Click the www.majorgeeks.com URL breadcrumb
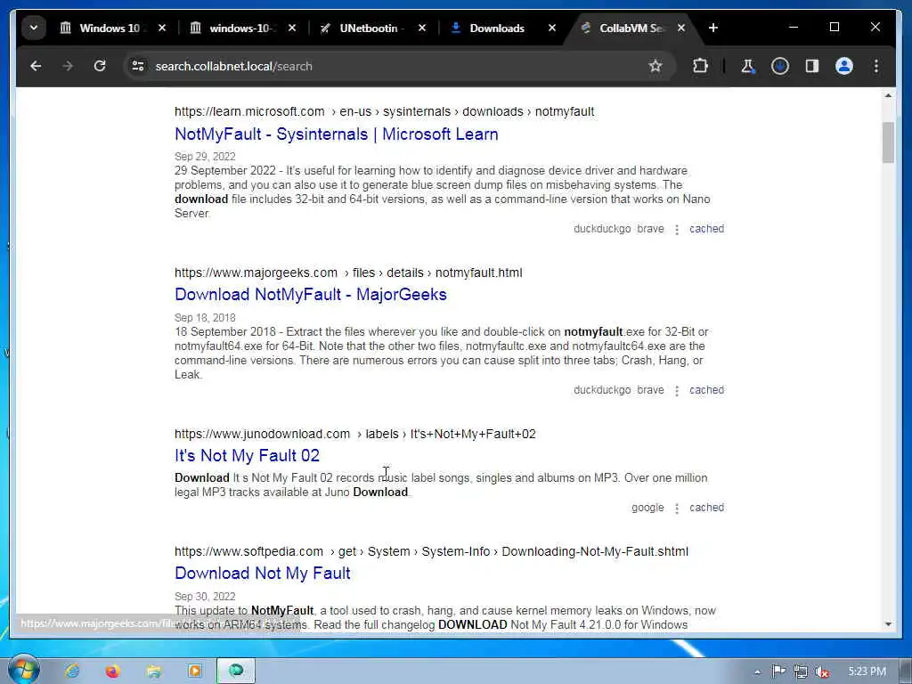This screenshot has height=684, width=912. click(348, 273)
